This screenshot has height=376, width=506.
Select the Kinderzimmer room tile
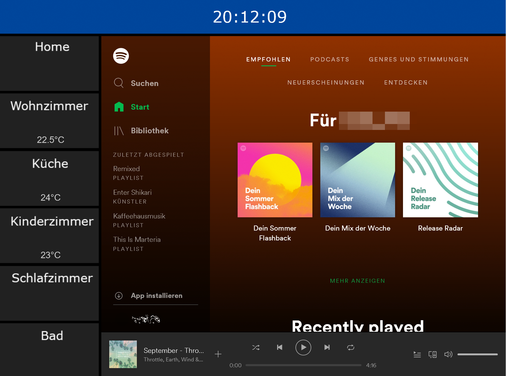click(49, 236)
